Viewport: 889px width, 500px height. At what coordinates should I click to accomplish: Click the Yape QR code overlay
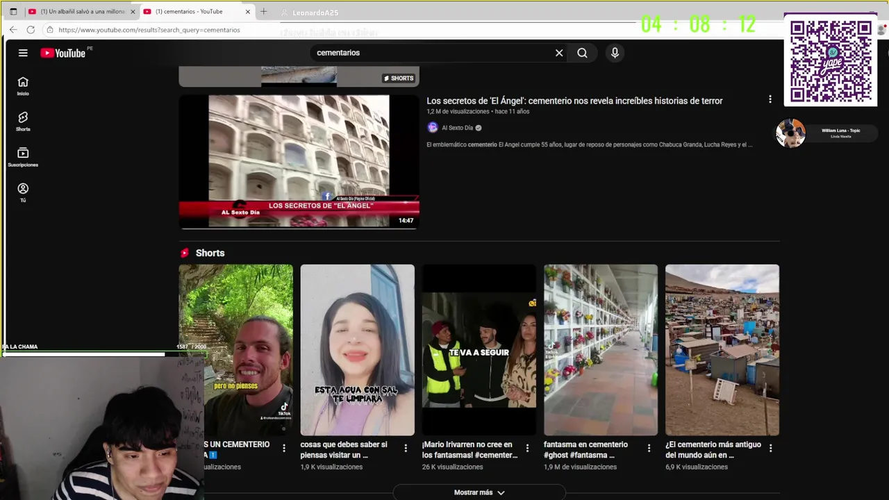(831, 62)
